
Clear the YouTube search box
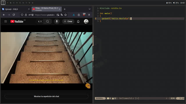point(41,21)
